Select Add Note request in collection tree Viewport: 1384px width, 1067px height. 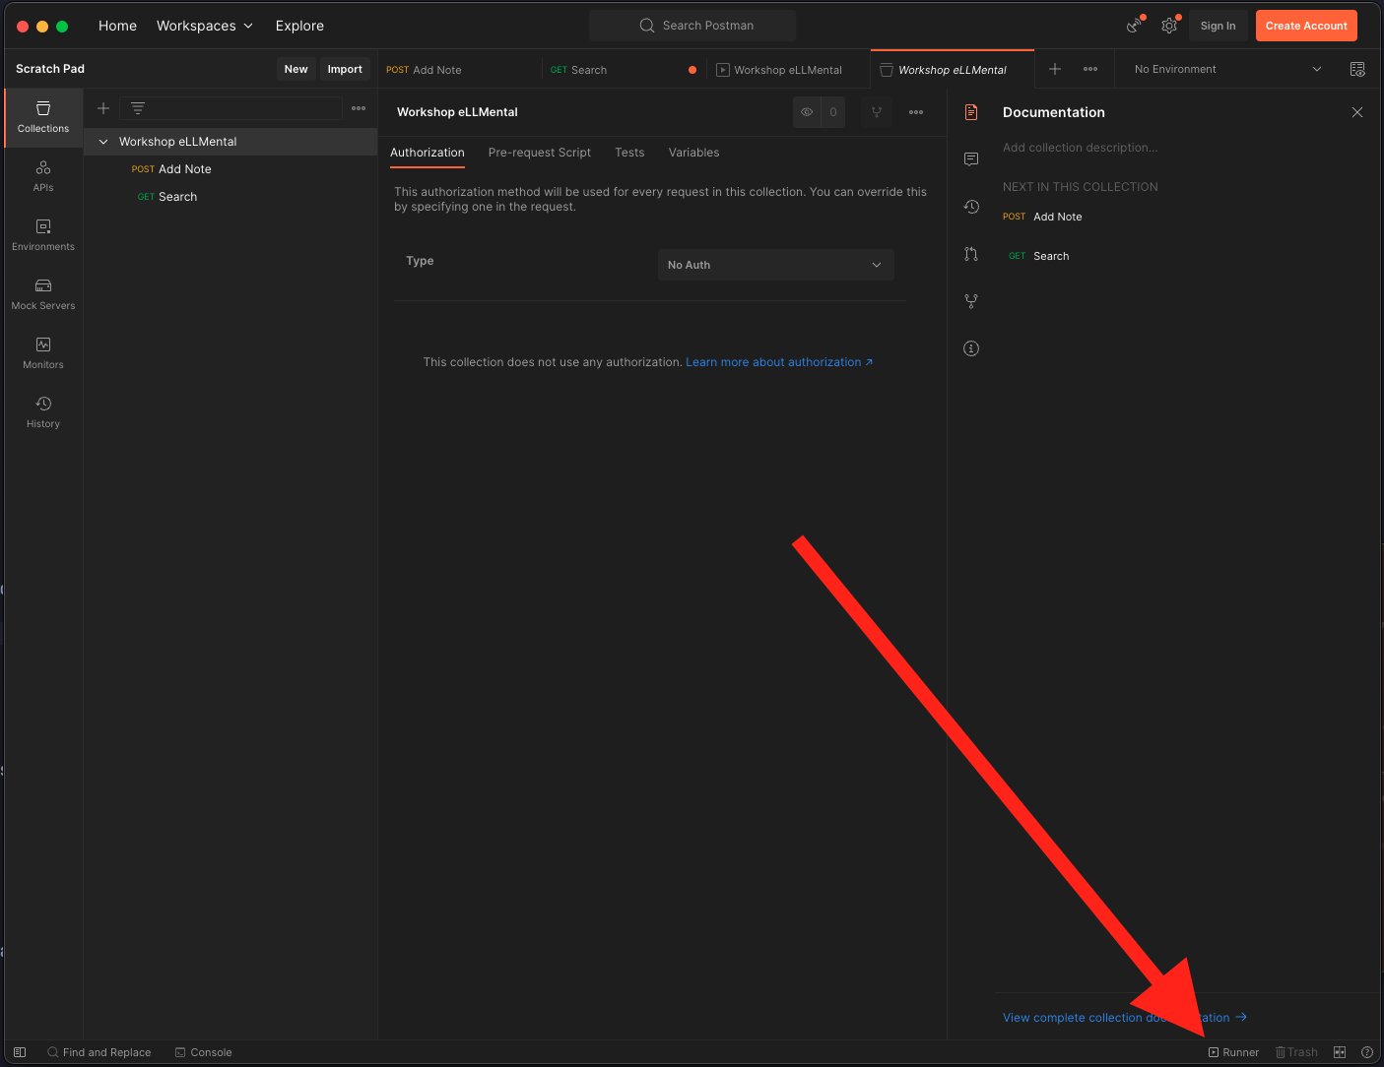231,169
